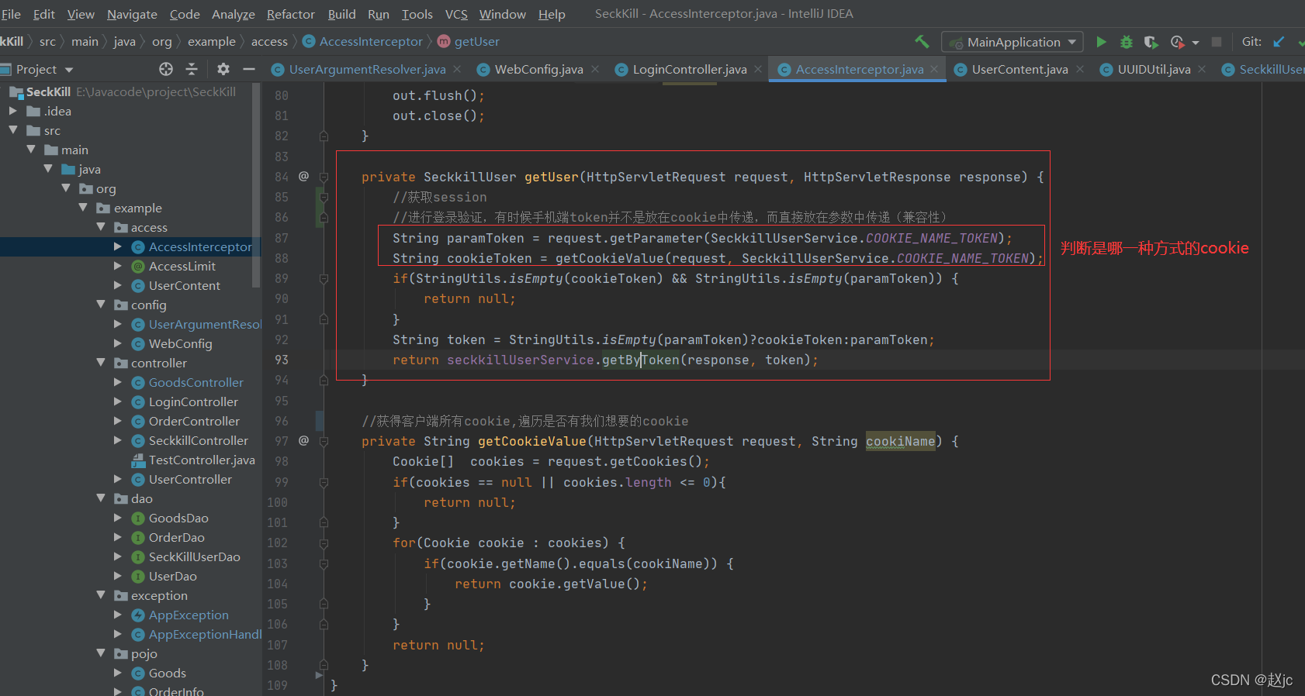Select GoodsController in the project tree
The image size is (1305, 696).
point(196,382)
